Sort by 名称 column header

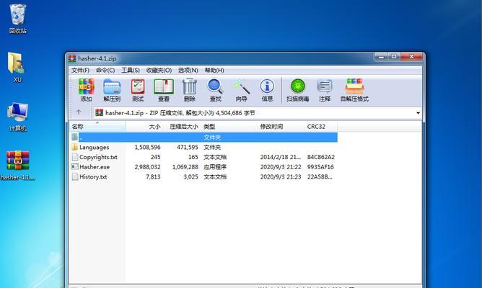(97, 127)
